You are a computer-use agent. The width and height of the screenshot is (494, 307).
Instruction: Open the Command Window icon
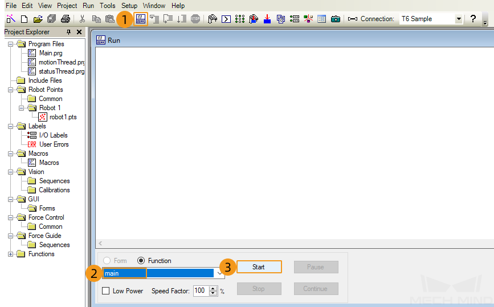[226, 19]
